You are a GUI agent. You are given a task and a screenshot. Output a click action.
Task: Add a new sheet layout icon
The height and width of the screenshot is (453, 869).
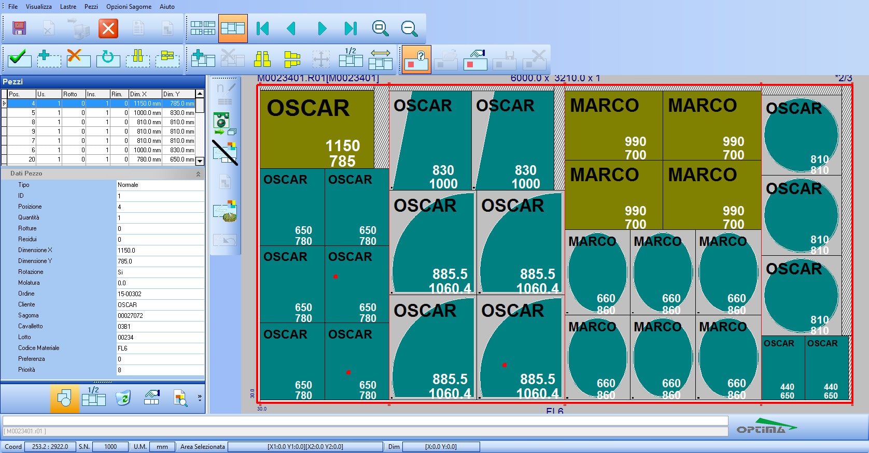203,58
